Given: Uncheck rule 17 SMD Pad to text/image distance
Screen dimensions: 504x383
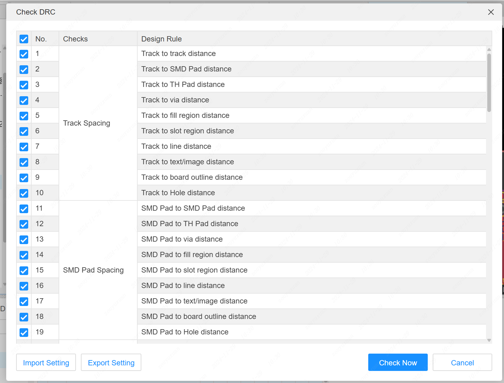Looking at the screenshot, I should coord(24,302).
